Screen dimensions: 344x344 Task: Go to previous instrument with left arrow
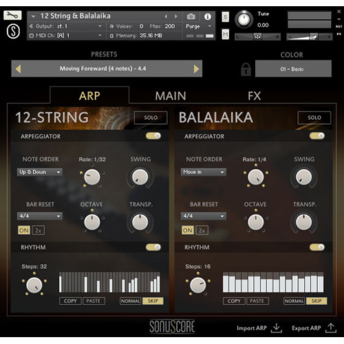166,17
